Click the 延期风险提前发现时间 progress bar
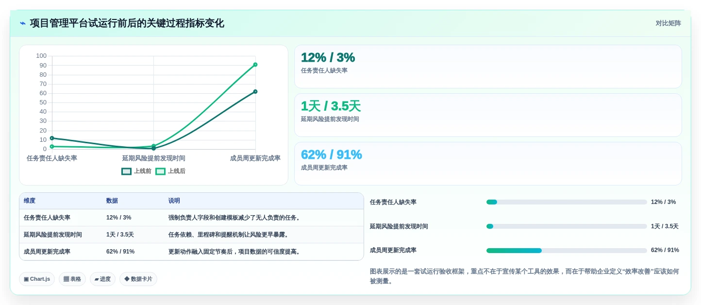Screen dimensions: 701x305 click(x=567, y=226)
